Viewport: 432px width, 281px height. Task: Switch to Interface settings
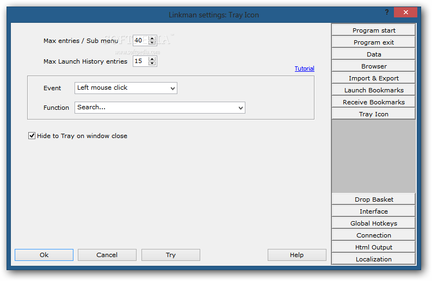[x=373, y=211]
